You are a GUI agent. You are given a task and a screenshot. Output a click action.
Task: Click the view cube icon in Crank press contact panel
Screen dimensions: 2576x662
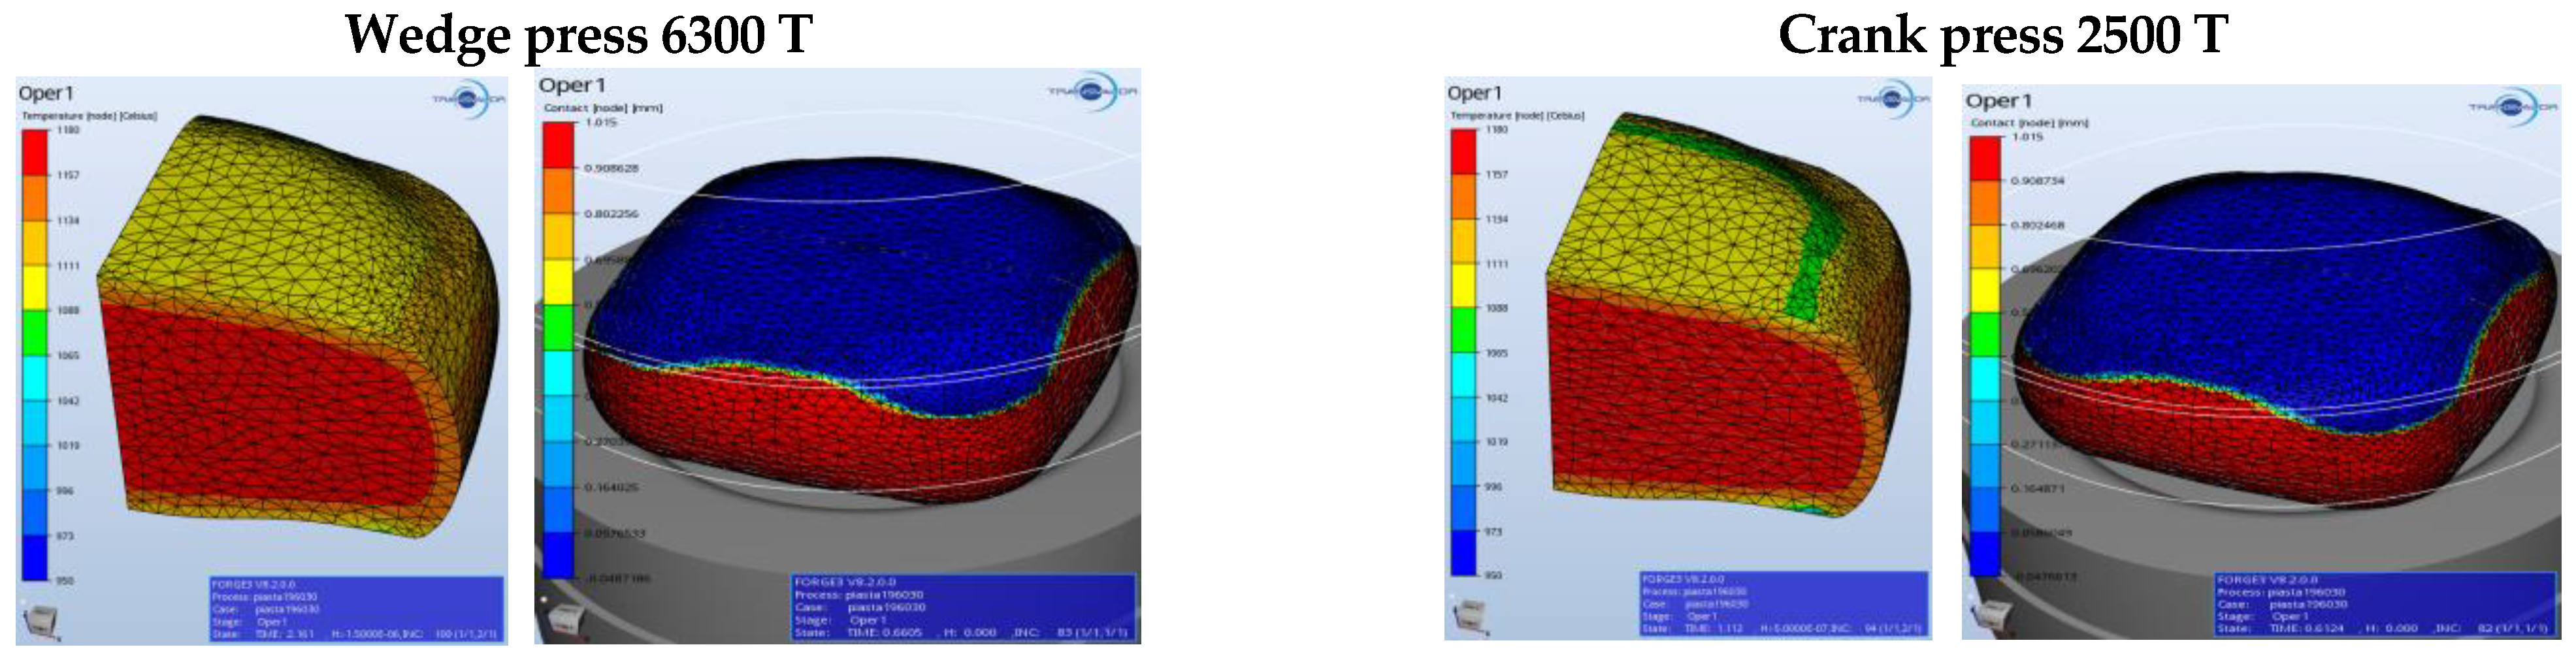[1986, 617]
